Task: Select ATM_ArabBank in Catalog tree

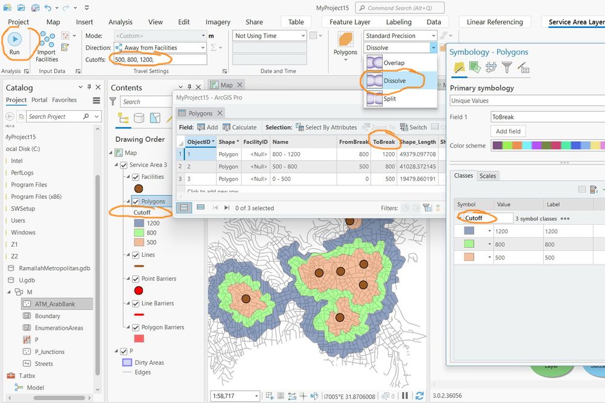Action: click(55, 304)
